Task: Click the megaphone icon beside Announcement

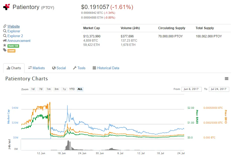Action: point(5,40)
